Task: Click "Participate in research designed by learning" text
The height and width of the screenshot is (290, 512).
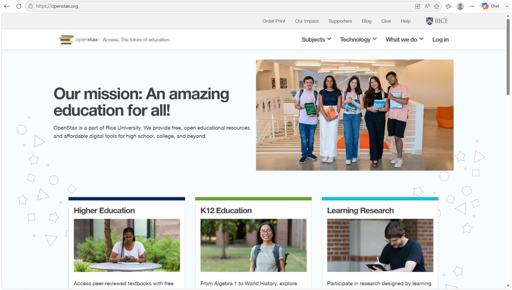Action: click(x=379, y=283)
